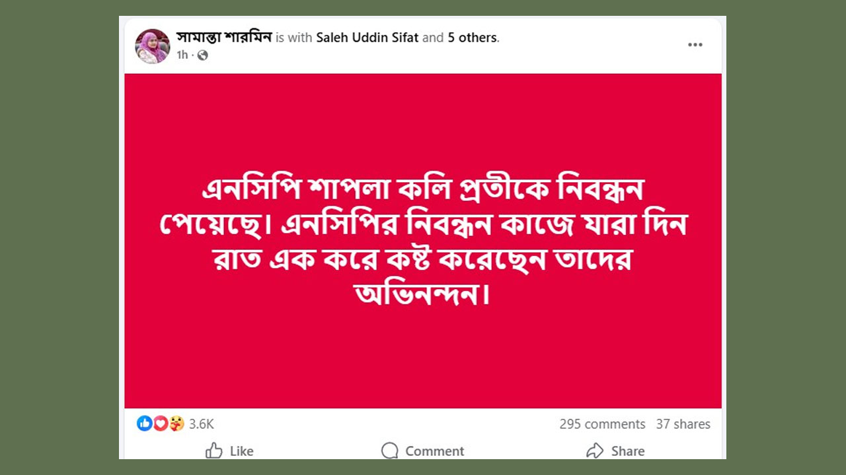The width and height of the screenshot is (846, 475).
Task: Click the Like button label
Action: click(x=241, y=451)
